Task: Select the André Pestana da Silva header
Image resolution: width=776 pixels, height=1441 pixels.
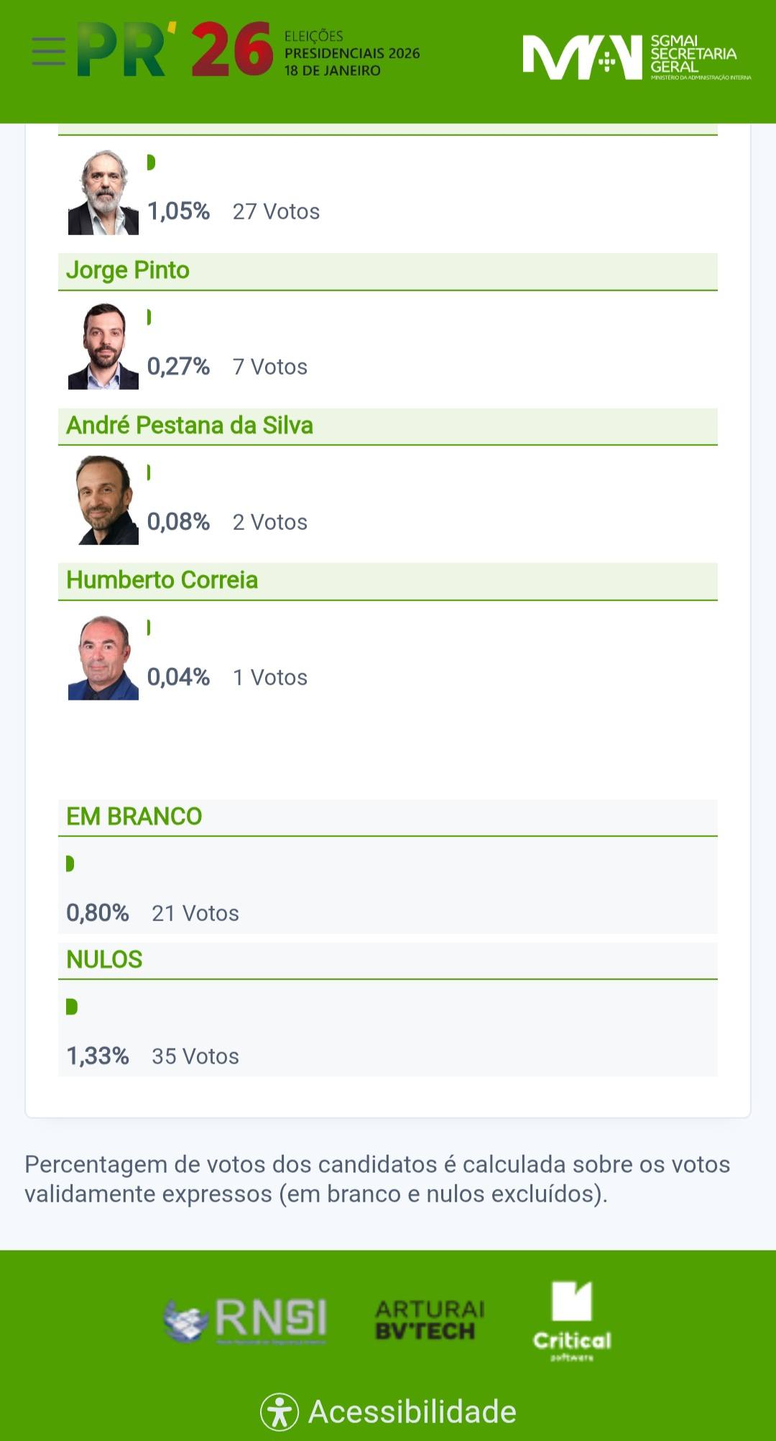Action: [x=190, y=426]
